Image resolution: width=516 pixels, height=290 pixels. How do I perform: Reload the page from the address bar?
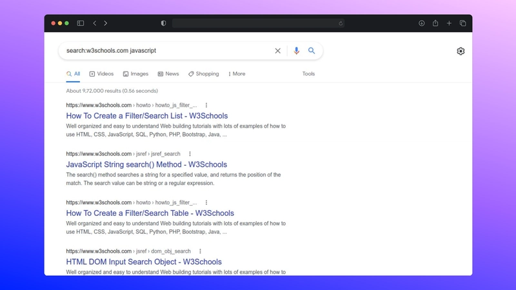(341, 23)
